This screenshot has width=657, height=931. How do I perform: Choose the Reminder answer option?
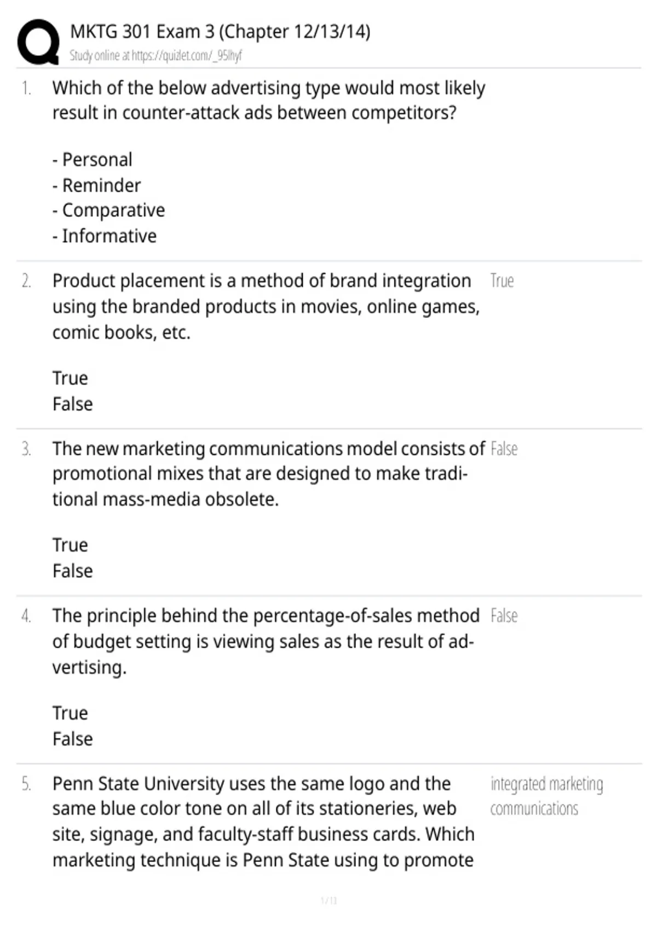pos(96,185)
